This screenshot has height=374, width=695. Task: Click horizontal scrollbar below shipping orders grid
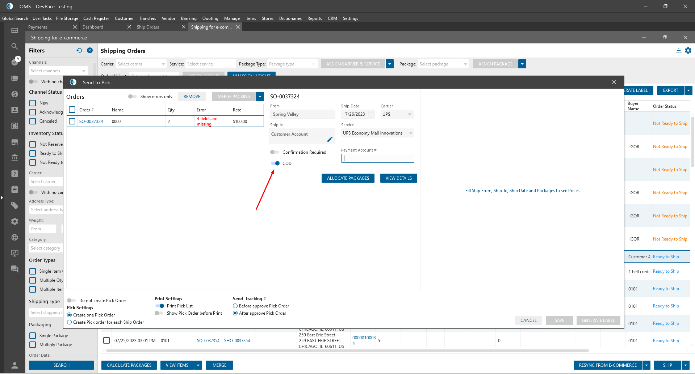pyautogui.click(x=348, y=351)
